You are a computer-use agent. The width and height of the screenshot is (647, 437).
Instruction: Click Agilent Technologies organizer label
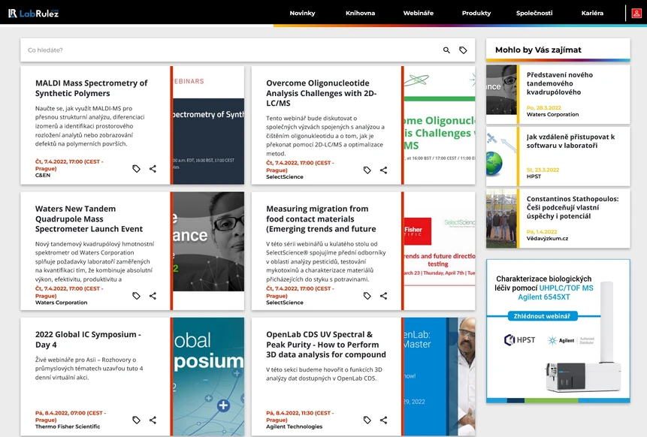295,426
